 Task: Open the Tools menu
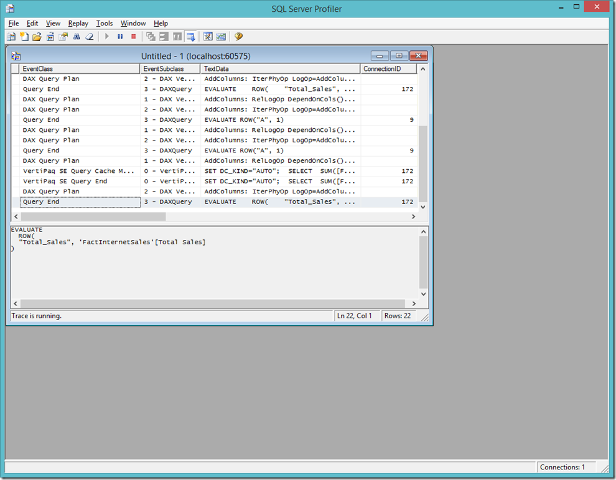click(104, 23)
